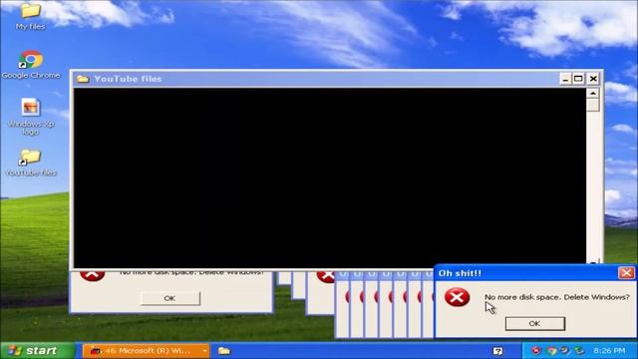The image size is (638, 359).
Task: Click the gray swirl tray icon beside the Chrome tray icon
Action: [564, 350]
